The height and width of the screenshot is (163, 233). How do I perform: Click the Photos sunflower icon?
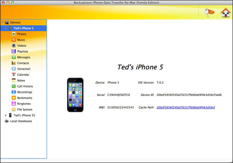tap(14, 34)
